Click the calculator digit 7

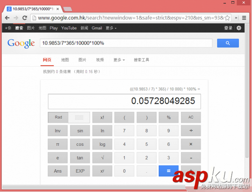pos(125,130)
